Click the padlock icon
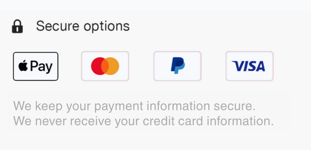 pos(17,26)
